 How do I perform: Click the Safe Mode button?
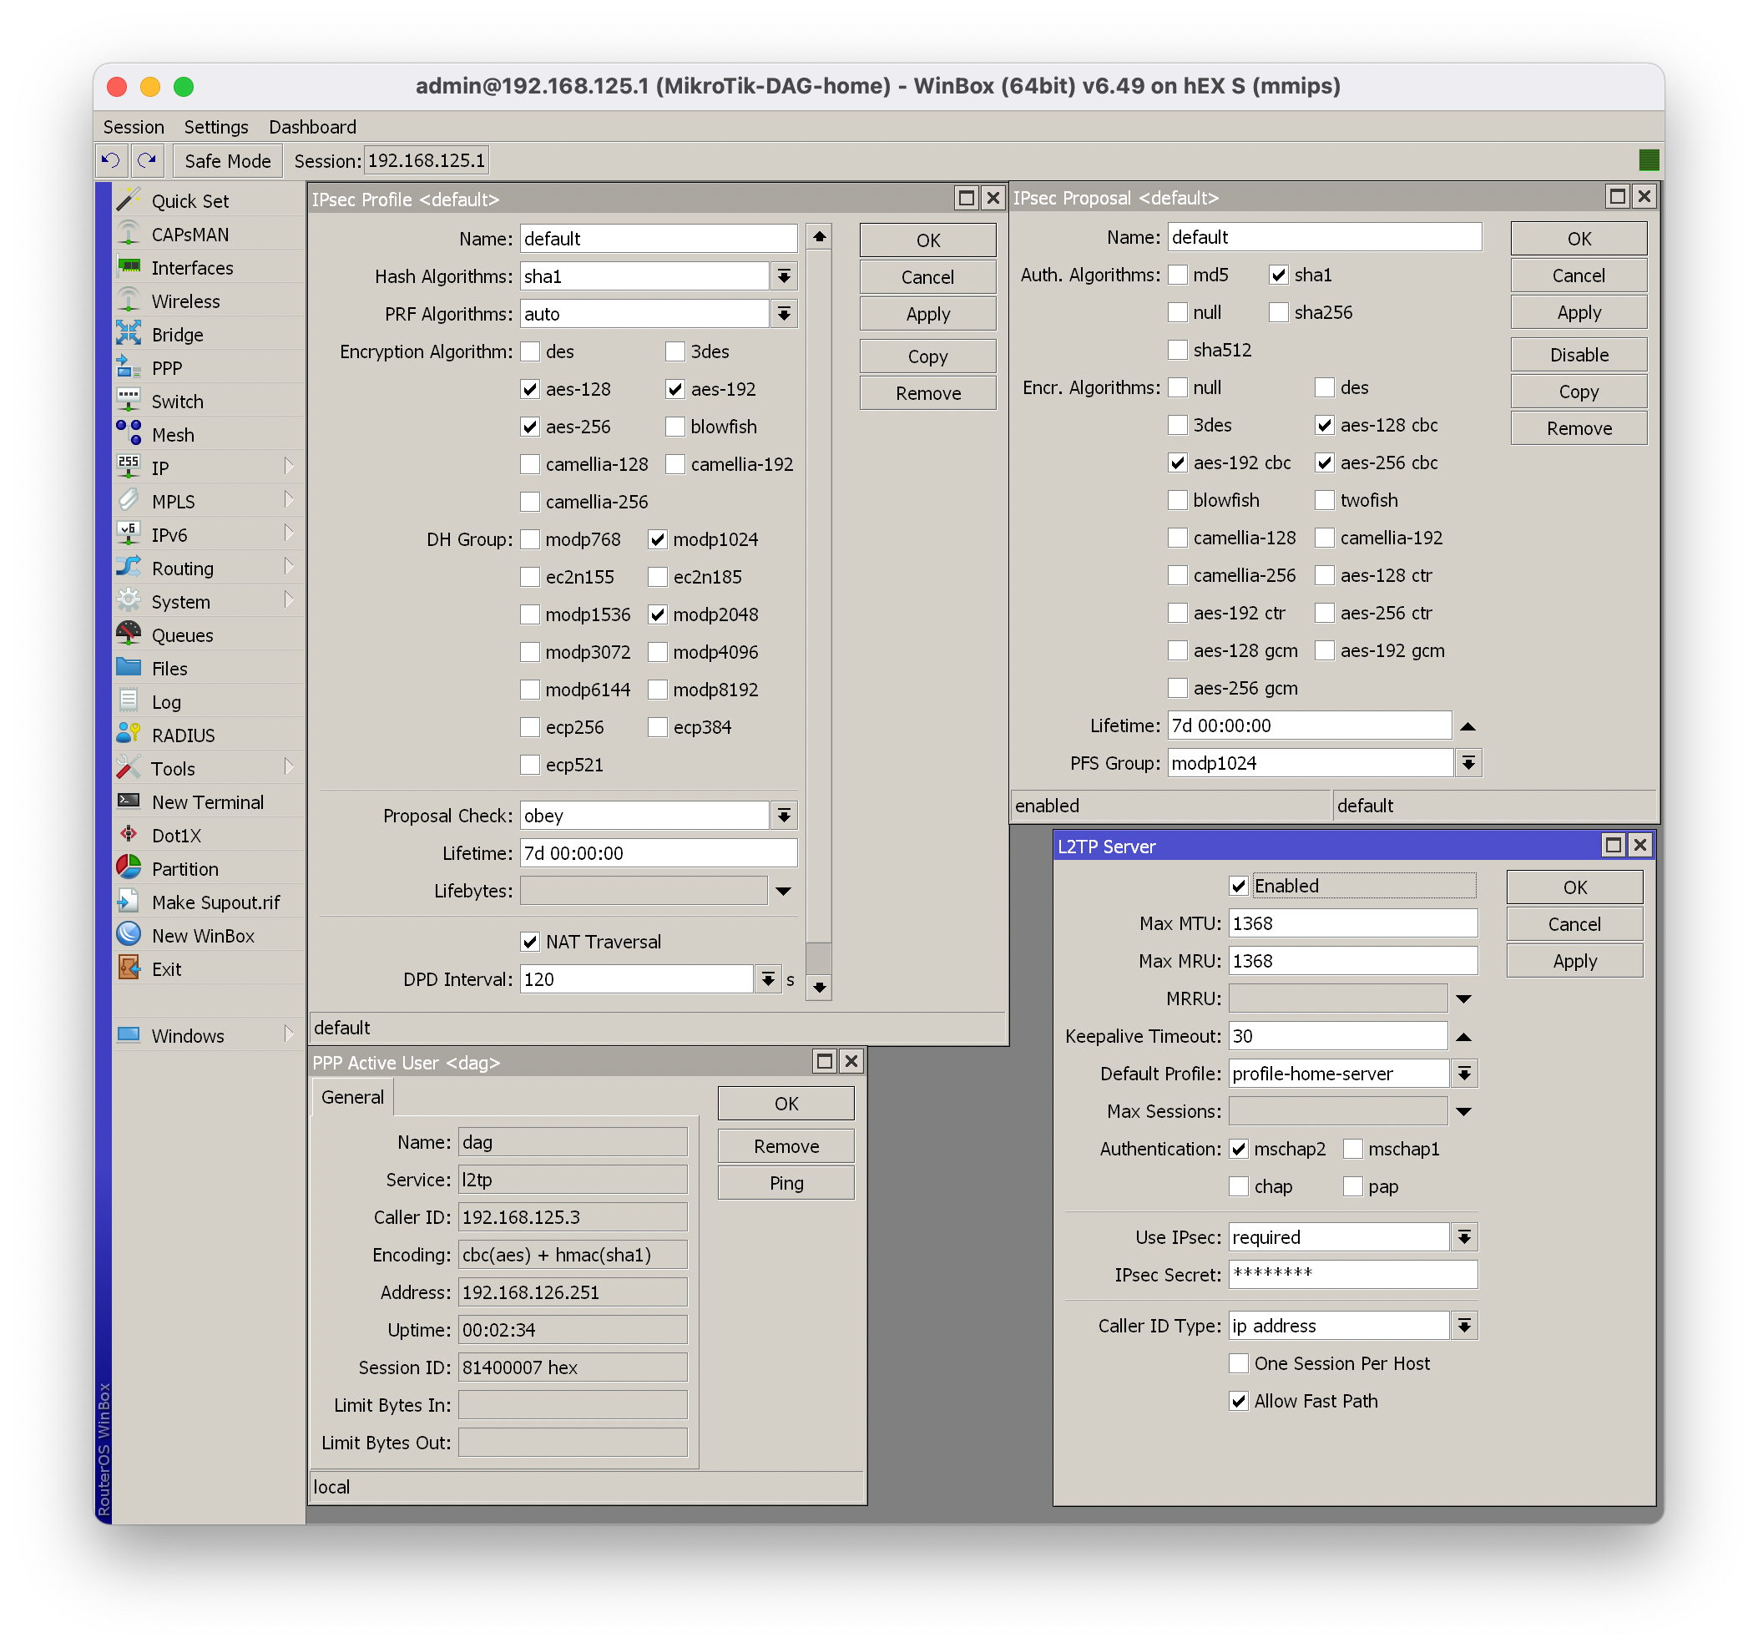pos(227,161)
